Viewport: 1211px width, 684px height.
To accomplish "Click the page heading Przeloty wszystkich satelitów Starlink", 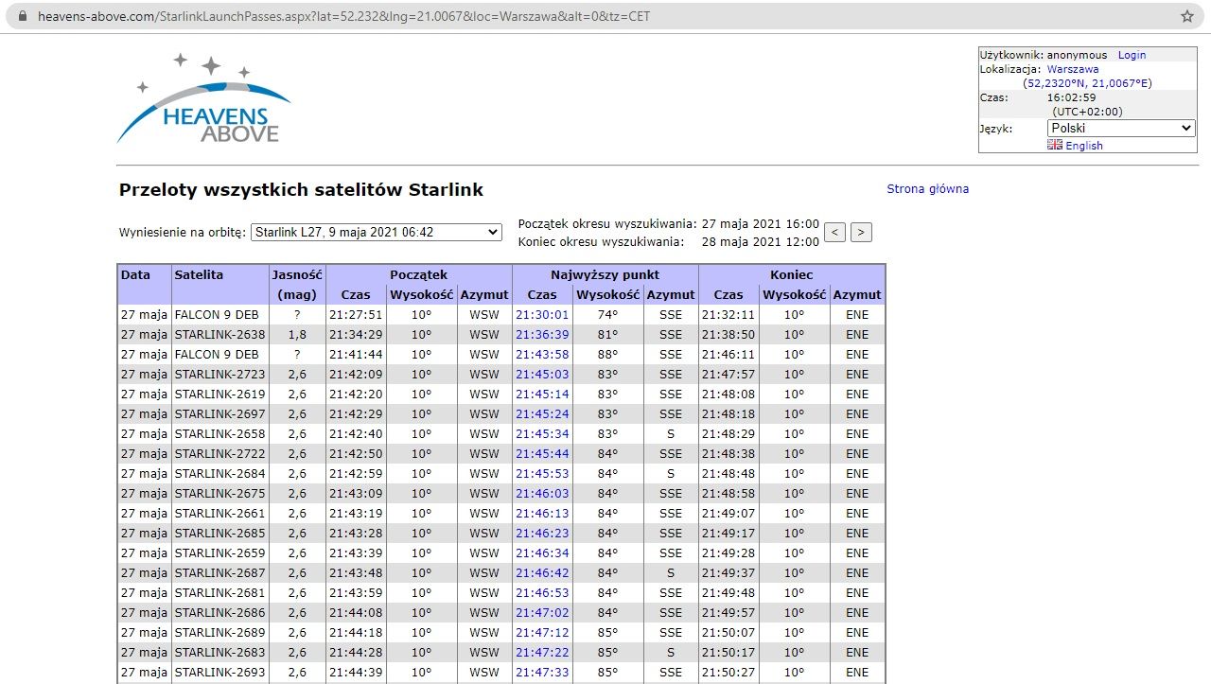I will [x=301, y=190].
